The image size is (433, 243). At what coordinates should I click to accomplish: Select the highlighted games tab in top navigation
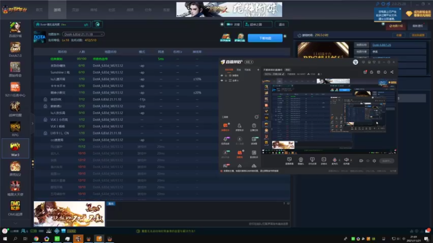[x=57, y=10]
